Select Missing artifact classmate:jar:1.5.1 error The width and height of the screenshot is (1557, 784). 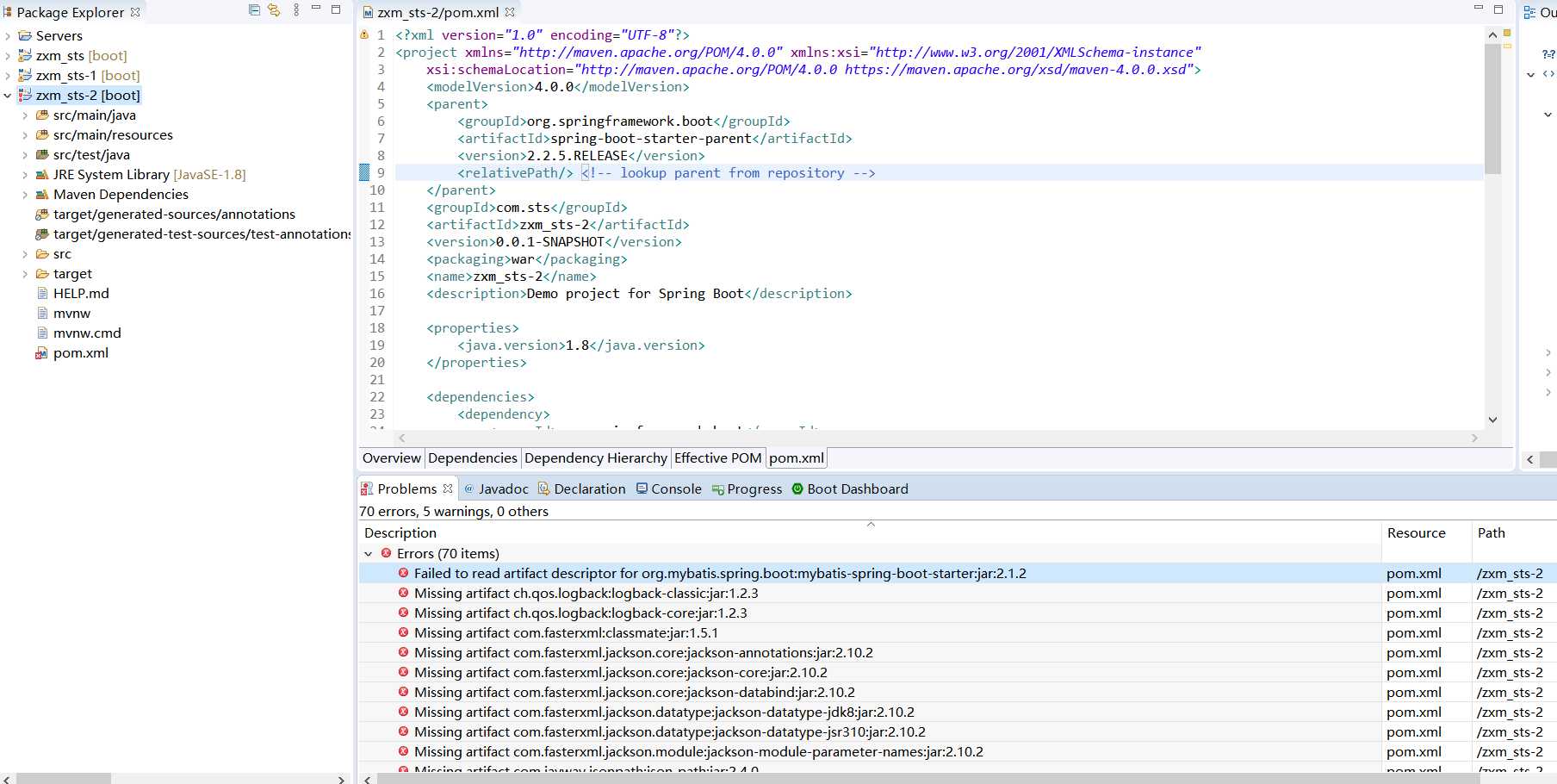(958, 633)
